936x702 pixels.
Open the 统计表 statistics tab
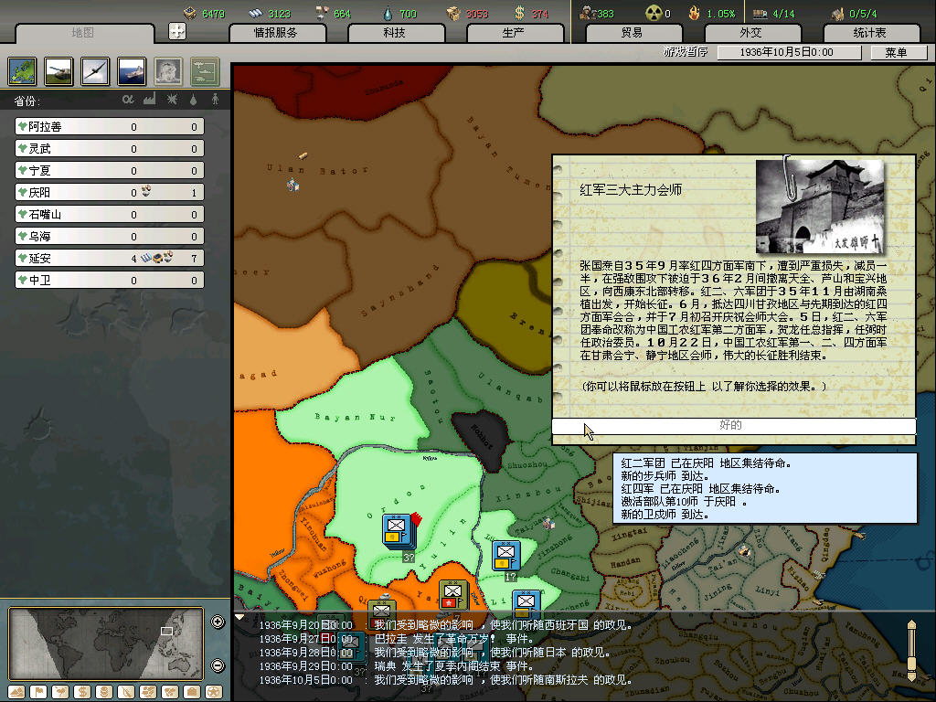click(x=870, y=32)
